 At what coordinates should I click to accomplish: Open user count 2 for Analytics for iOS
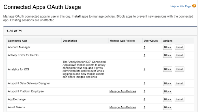144,69
